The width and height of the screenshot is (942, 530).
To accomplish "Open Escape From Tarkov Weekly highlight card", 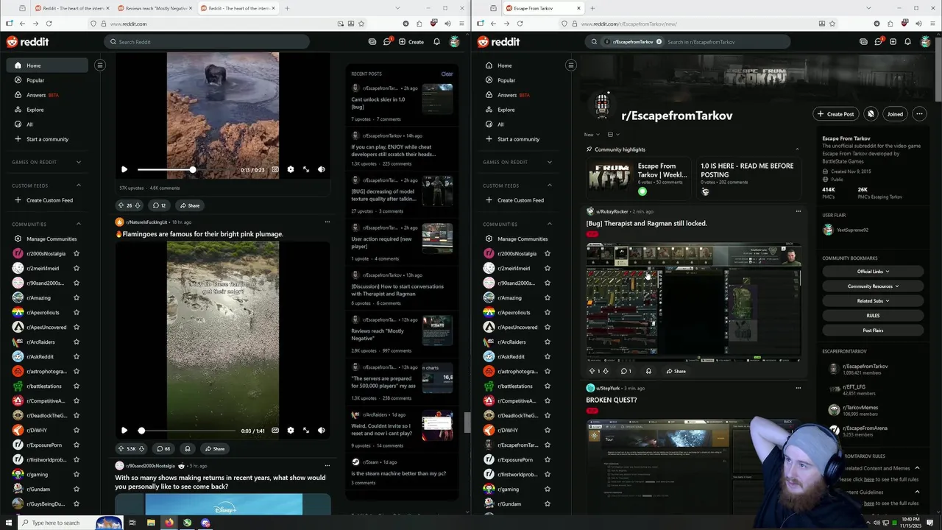I will 638,179.
